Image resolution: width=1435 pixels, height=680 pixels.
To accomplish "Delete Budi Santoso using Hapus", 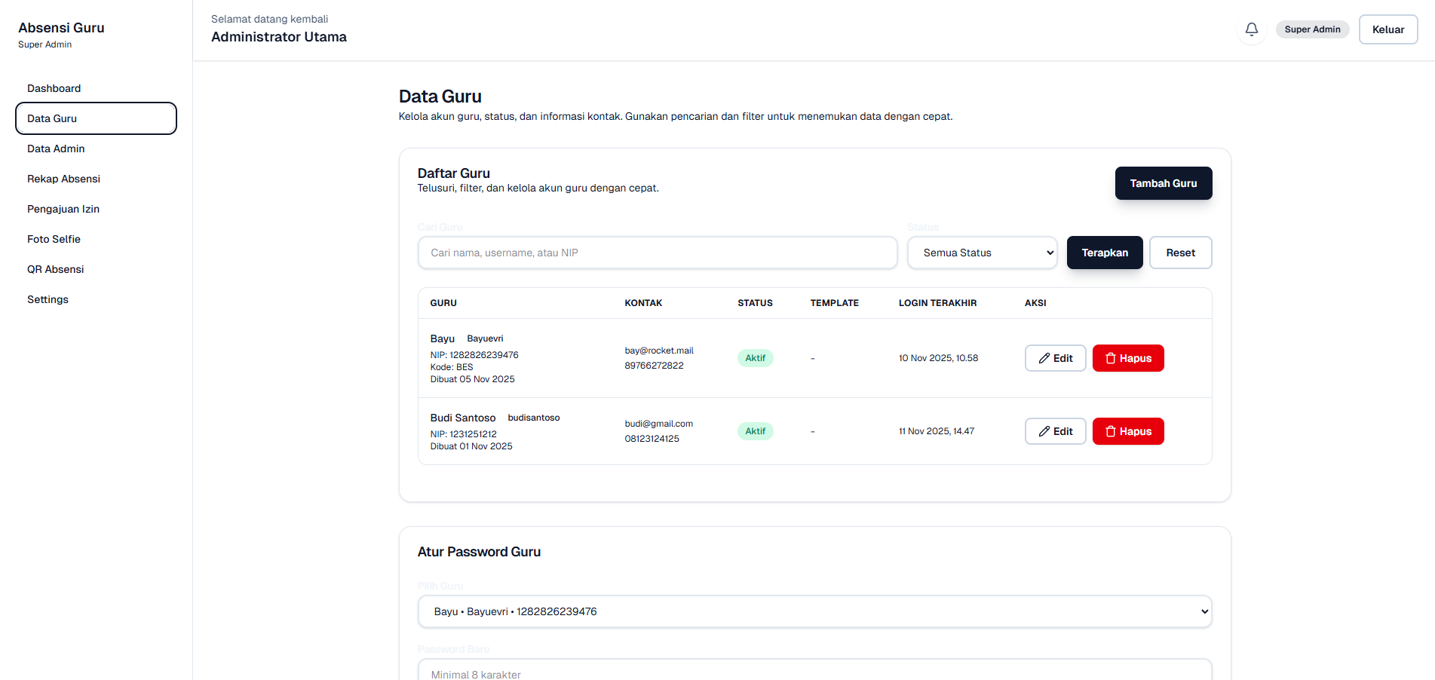I will point(1127,431).
